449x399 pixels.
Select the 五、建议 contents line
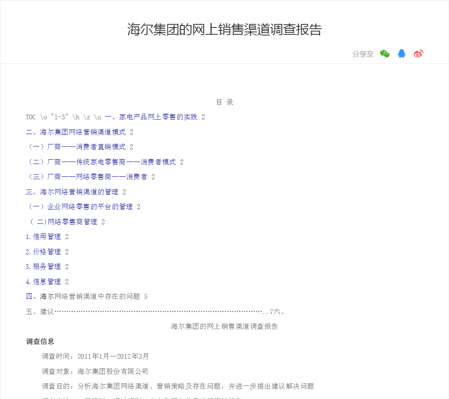coord(154,311)
